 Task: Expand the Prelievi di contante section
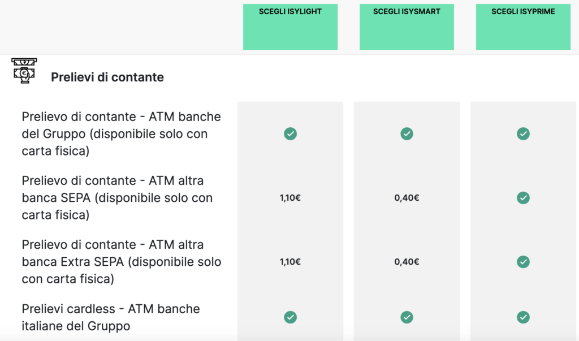107,77
